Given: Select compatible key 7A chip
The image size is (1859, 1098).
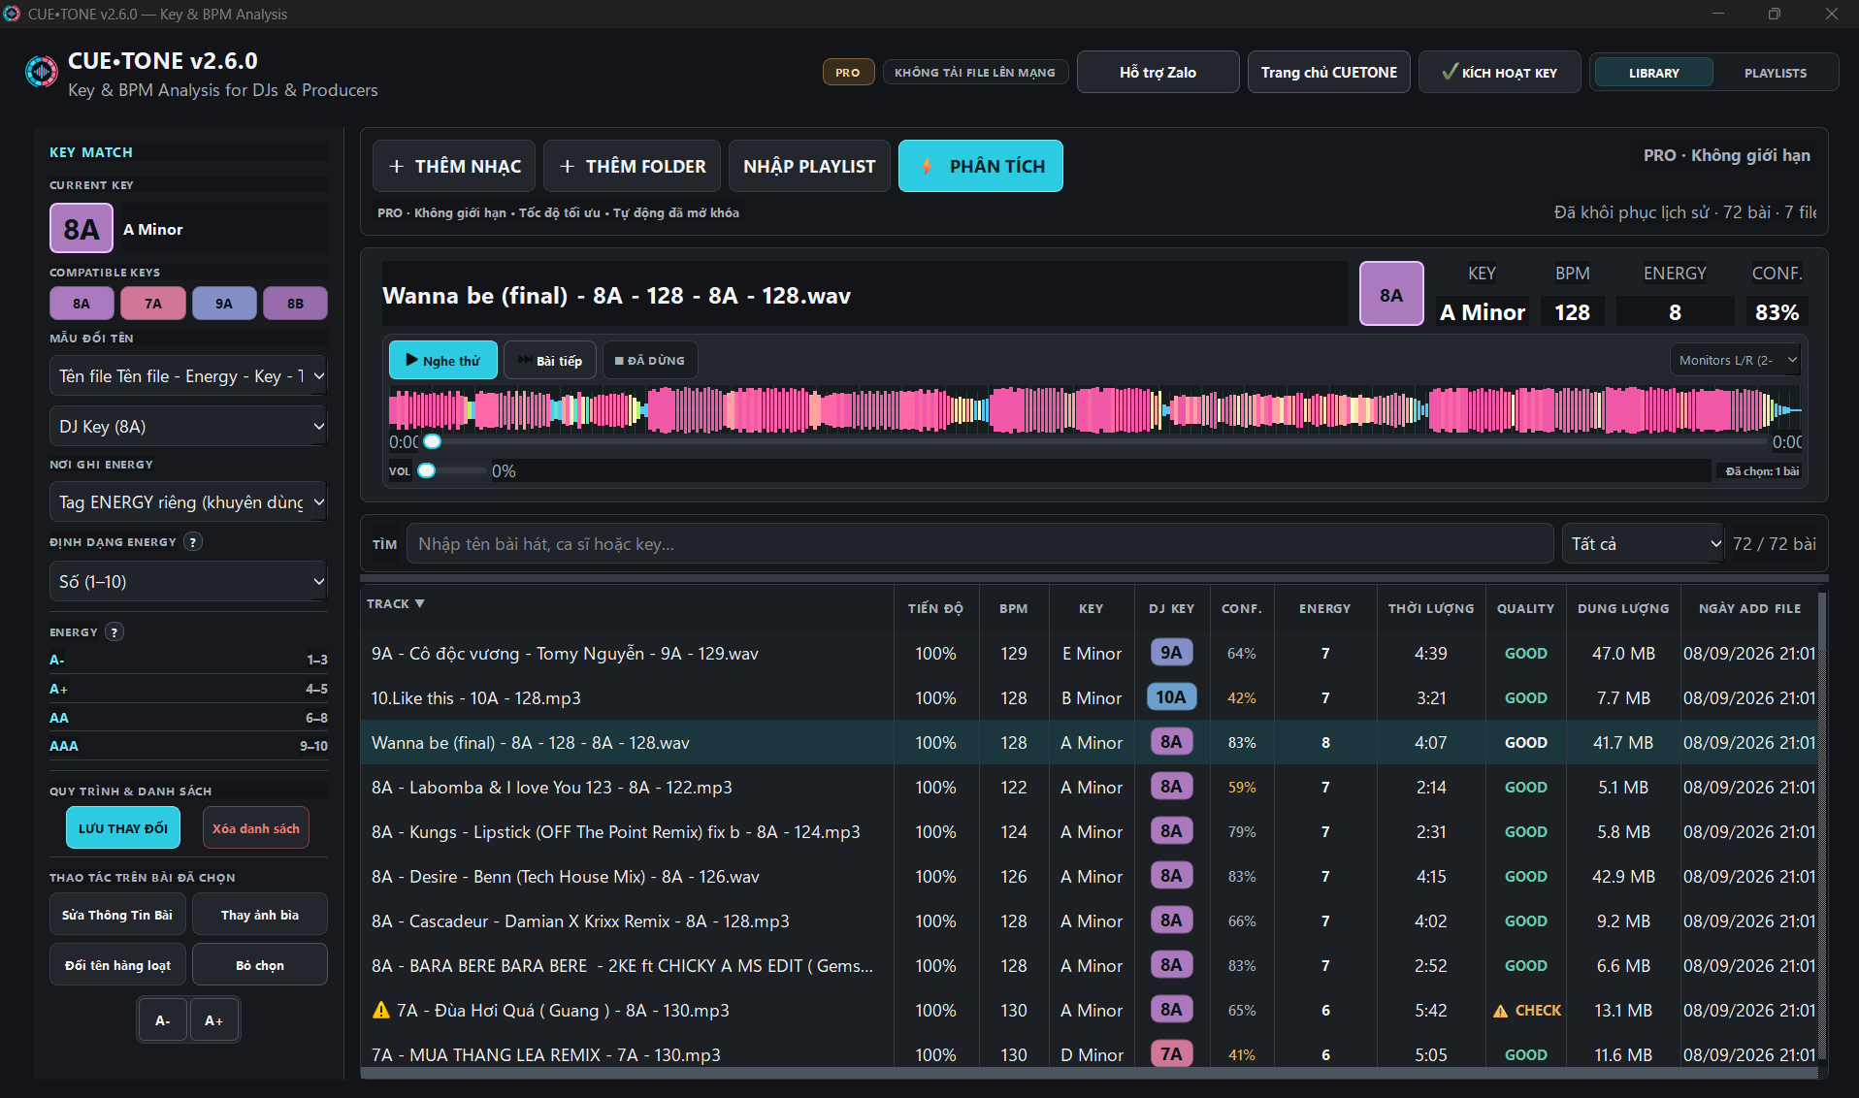Looking at the screenshot, I should point(153,304).
